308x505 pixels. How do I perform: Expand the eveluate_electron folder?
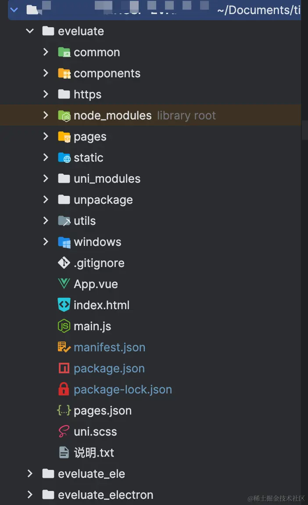[30, 494]
